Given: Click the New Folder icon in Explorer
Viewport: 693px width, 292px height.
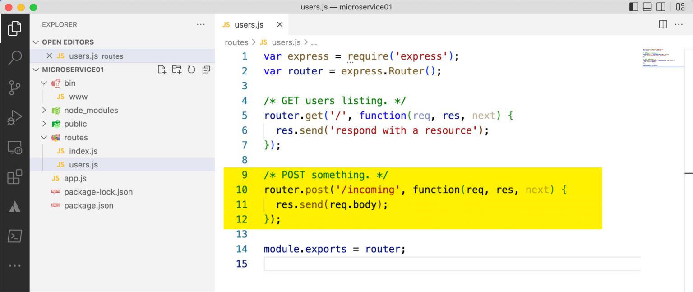Looking at the screenshot, I should click(176, 70).
